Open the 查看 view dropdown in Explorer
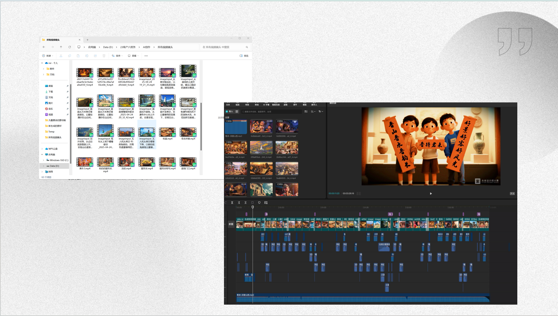The height and width of the screenshot is (316, 558). click(133, 56)
